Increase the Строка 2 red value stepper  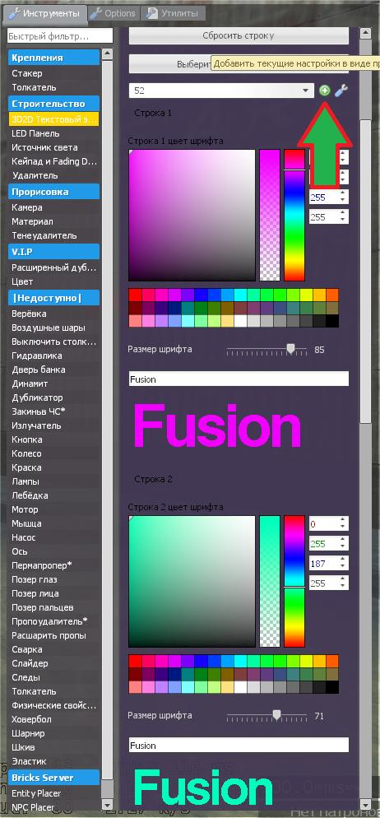click(342, 520)
